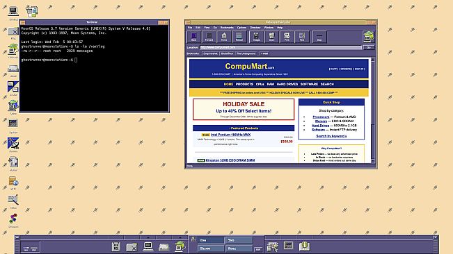Click the Images toolbar button

pos(256,37)
